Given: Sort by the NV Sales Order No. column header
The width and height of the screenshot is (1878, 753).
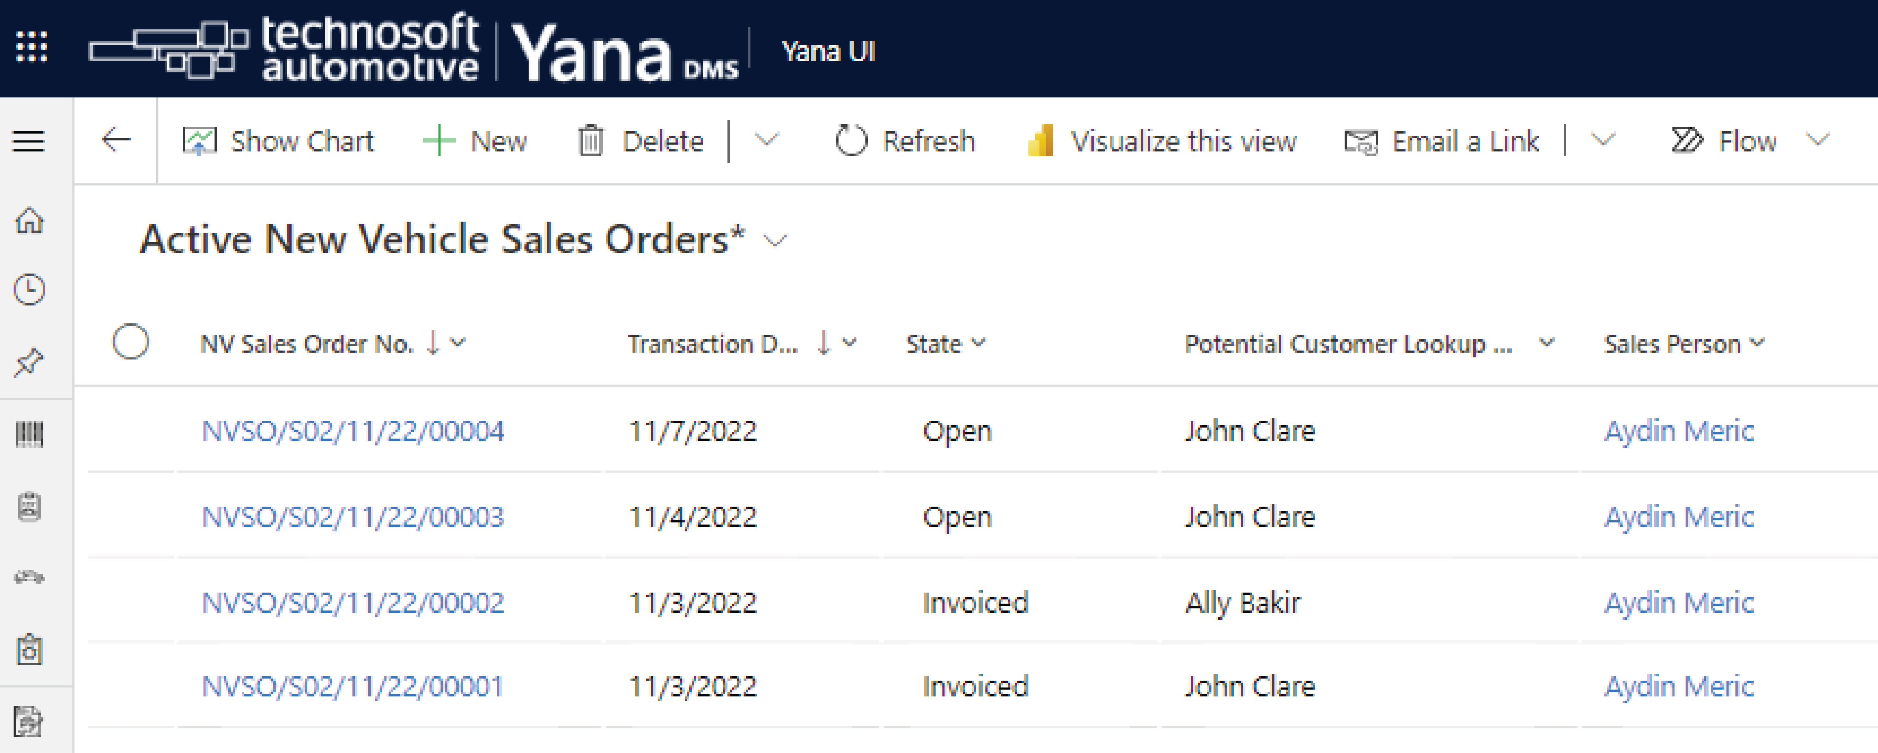Looking at the screenshot, I should click(307, 343).
